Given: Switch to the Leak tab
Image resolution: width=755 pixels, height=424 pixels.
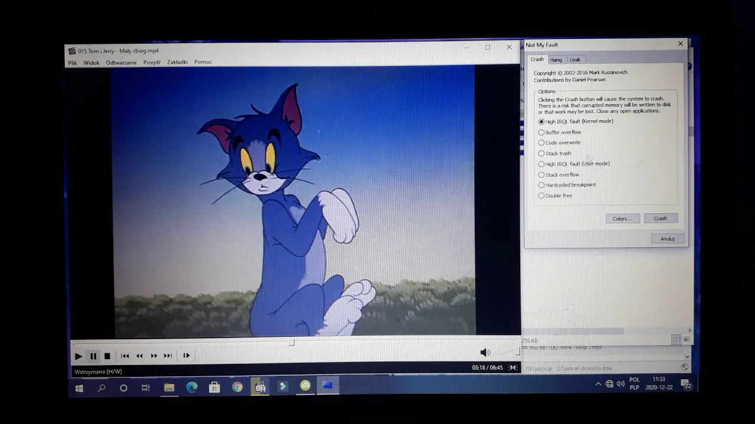Looking at the screenshot, I should 575,59.
